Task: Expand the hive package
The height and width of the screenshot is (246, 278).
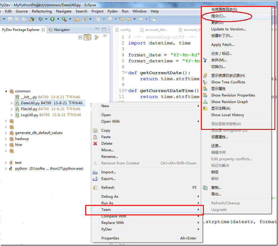Action: (6, 145)
